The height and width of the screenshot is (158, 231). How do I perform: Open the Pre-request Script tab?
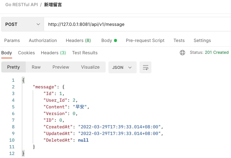tap(145, 40)
